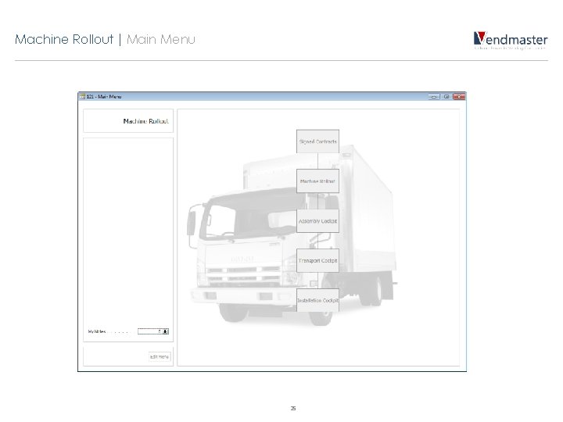Launch the Assembly Cockpit
This screenshot has height=422, width=563.
click(317, 221)
